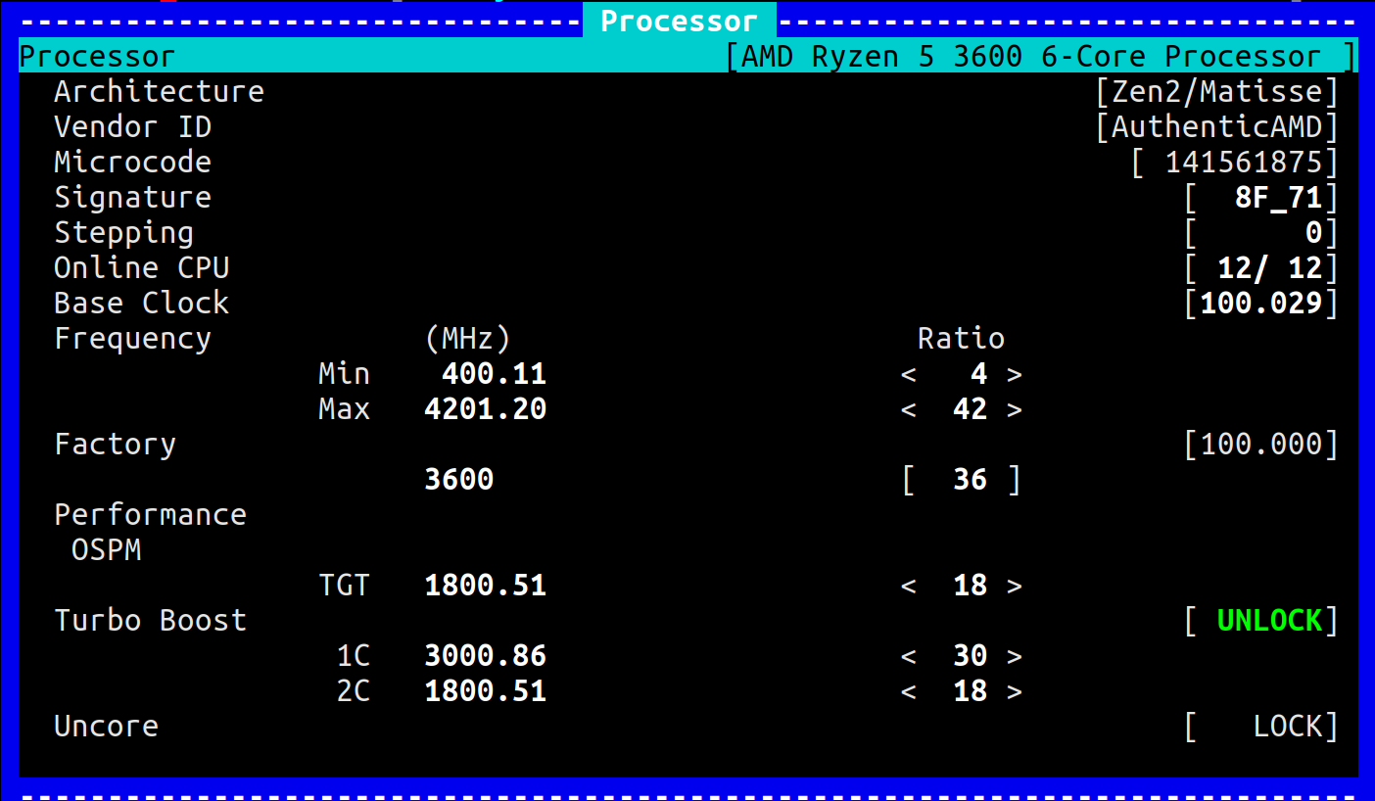This screenshot has width=1375, height=801.
Task: Open the 1C ratio selector showing 30
Action: point(961,656)
